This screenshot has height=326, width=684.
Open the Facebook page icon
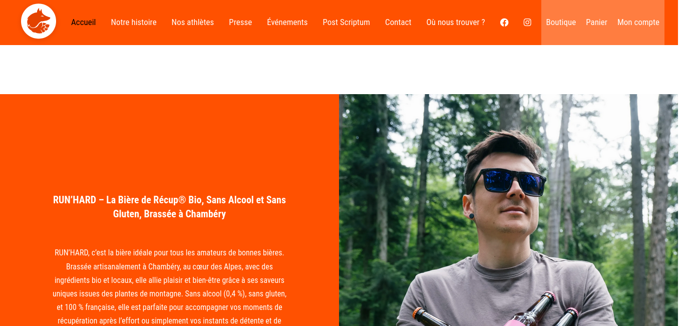coord(504,23)
